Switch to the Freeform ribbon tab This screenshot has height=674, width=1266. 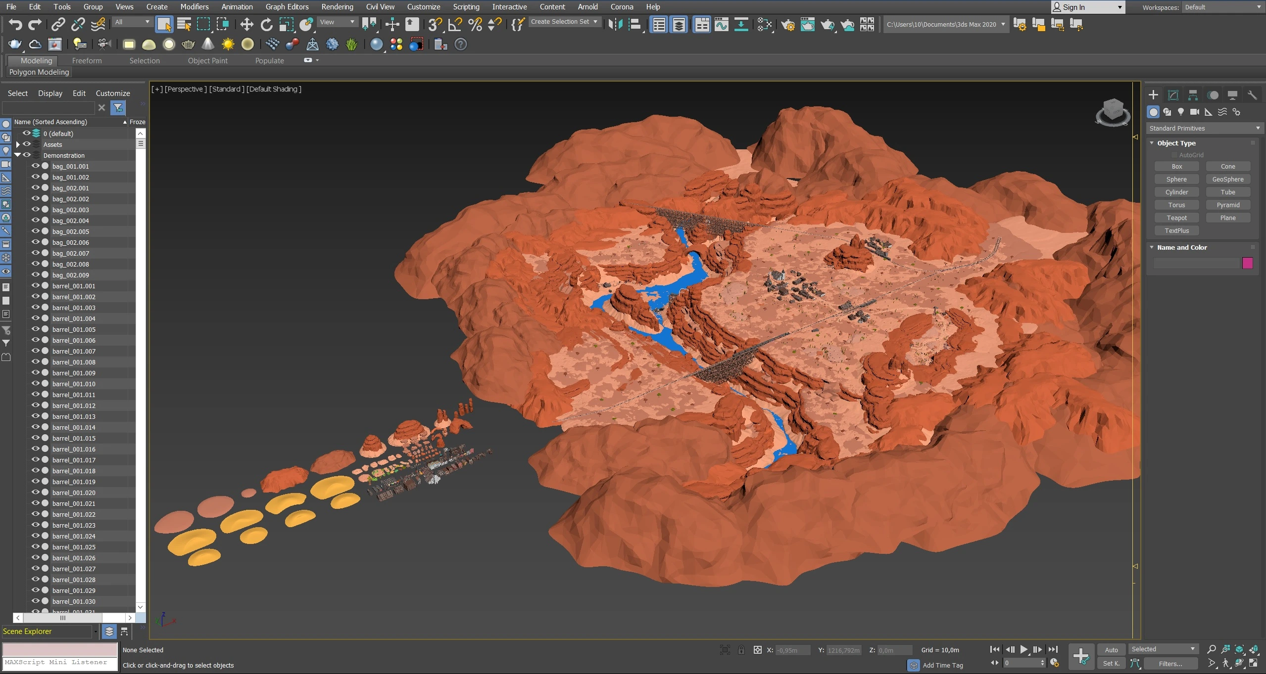(87, 60)
